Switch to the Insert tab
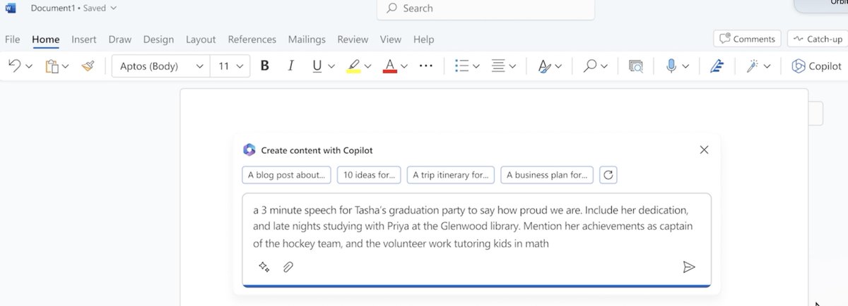 pyautogui.click(x=84, y=39)
